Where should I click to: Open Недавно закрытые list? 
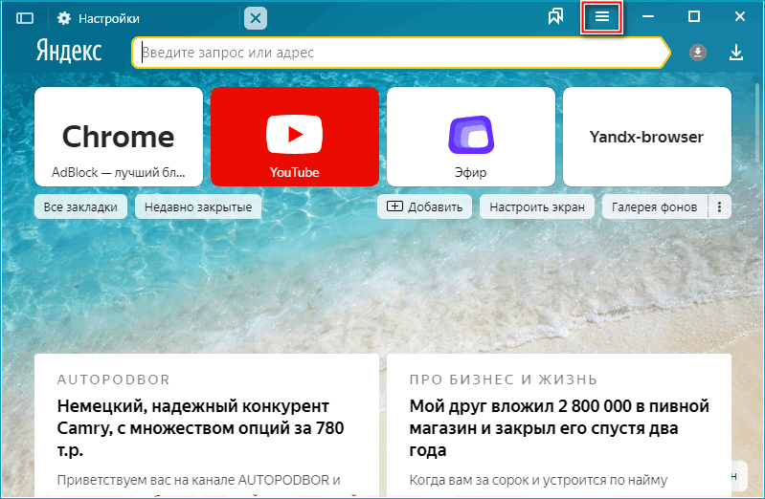click(198, 206)
